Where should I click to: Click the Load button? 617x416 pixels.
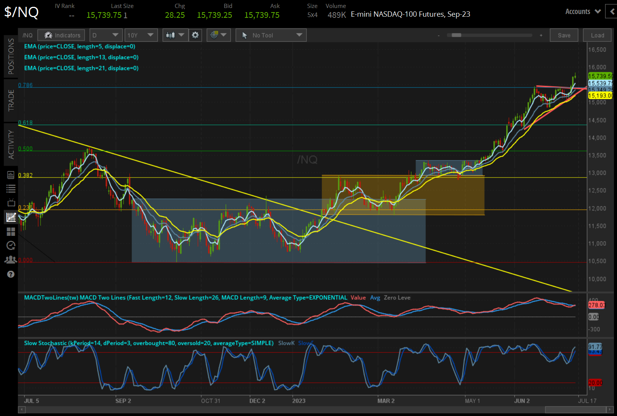[597, 35]
